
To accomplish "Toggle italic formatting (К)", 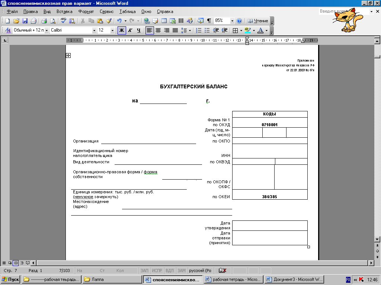I will point(130,30).
